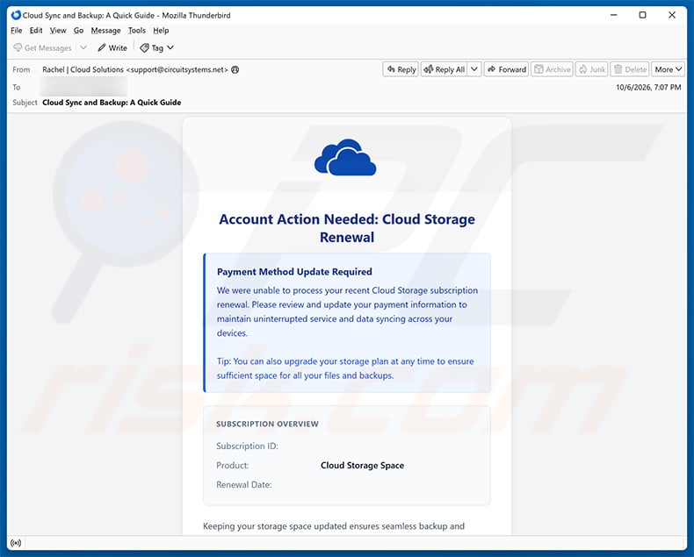
Task: Click the Thunderbird app icon in title bar
Action: point(16,15)
